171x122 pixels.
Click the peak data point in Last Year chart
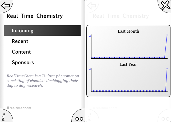click(167, 68)
